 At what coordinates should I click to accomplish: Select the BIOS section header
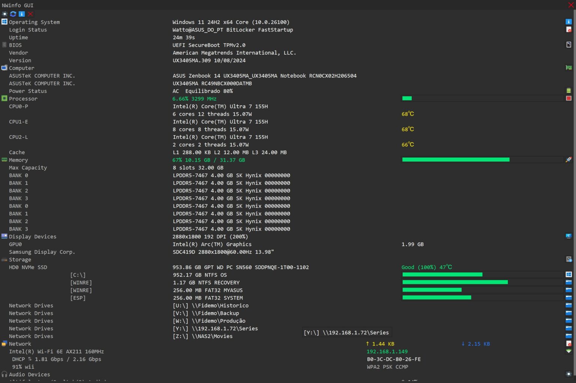point(15,45)
